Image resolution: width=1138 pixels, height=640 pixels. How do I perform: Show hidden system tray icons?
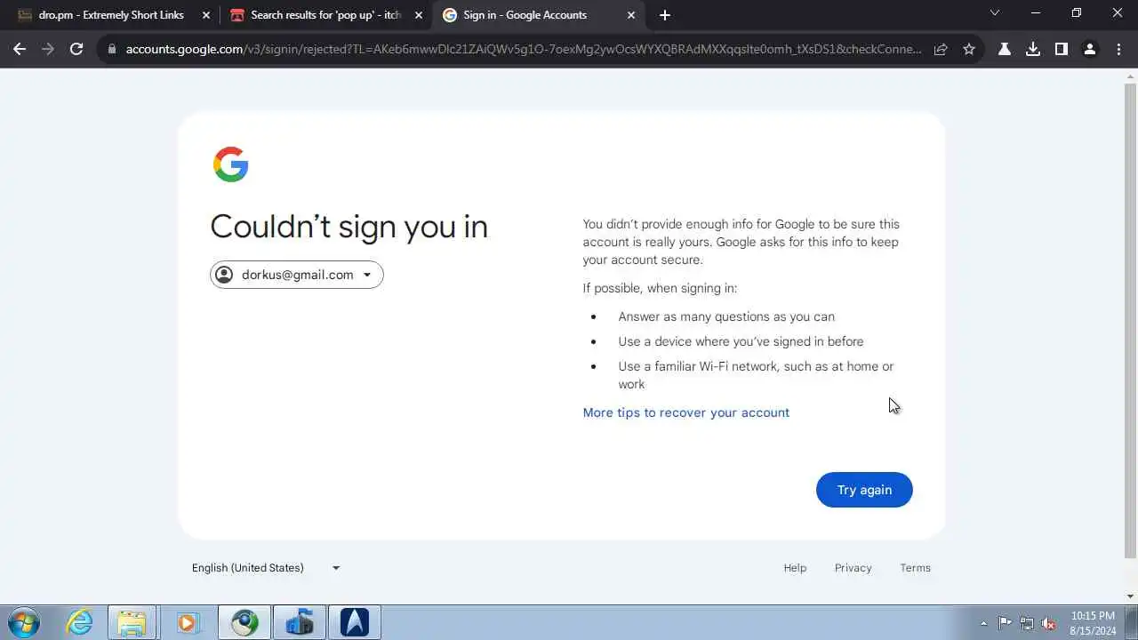983,623
